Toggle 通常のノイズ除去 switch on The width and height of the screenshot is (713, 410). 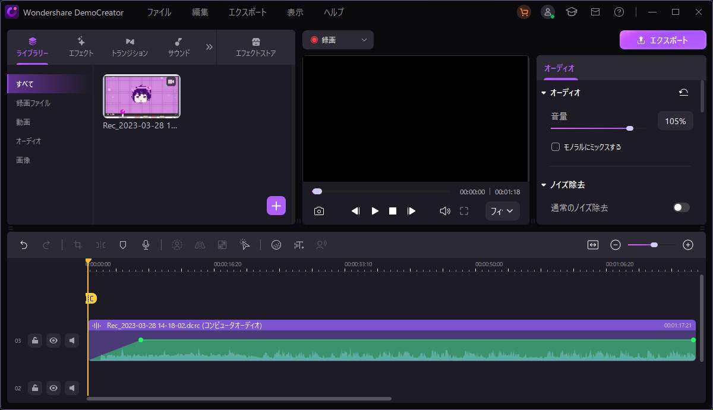coord(682,207)
